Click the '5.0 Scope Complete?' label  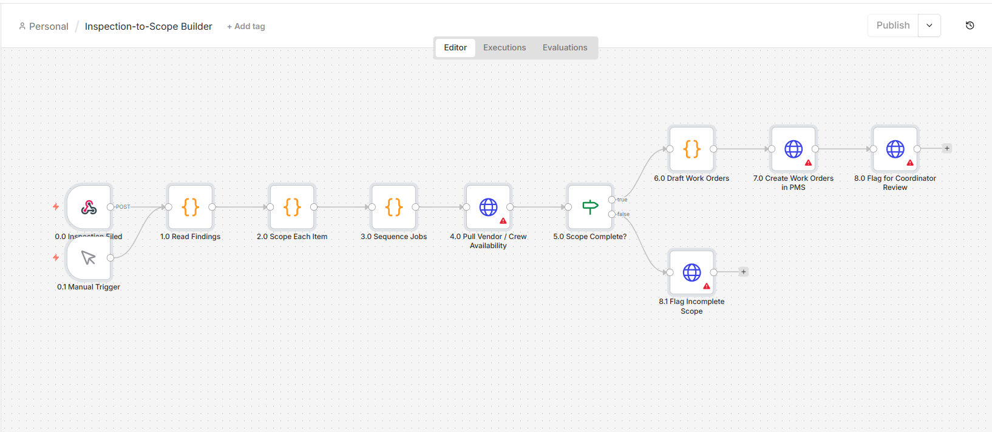[x=590, y=237]
